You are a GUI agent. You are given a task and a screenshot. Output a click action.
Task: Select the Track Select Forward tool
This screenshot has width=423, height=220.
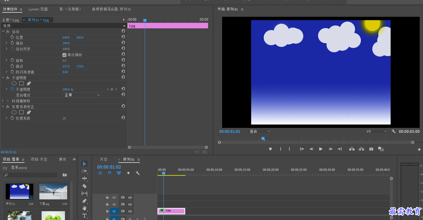(84, 171)
